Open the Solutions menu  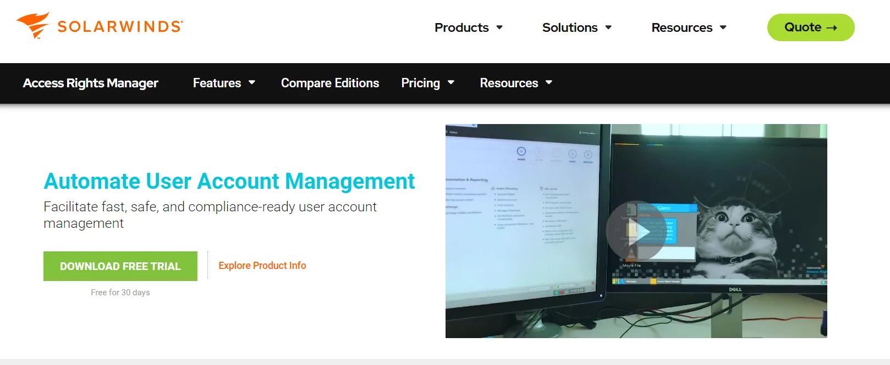coord(570,27)
